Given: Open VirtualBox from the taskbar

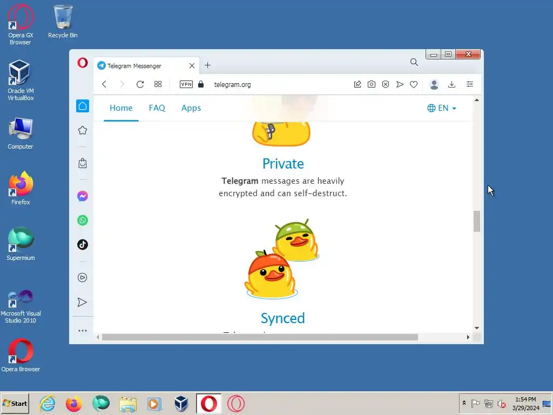Looking at the screenshot, I should 181,404.
